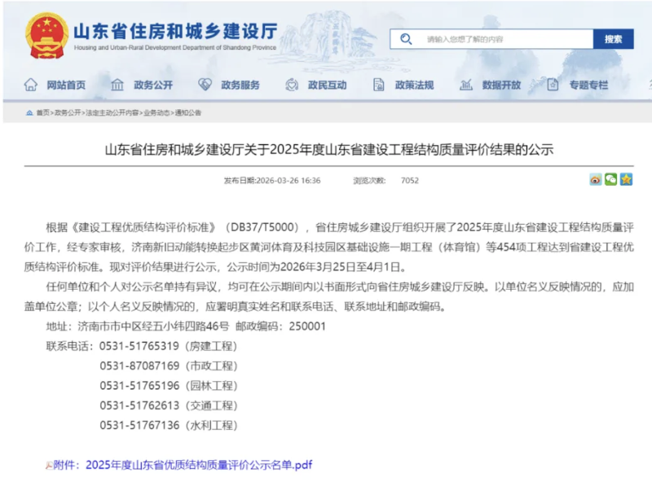Click the English department name subtitle
This screenshot has height=482, width=652.
175,48
